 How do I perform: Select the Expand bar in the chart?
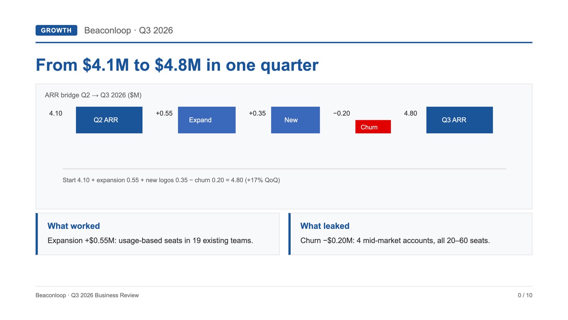click(x=207, y=120)
